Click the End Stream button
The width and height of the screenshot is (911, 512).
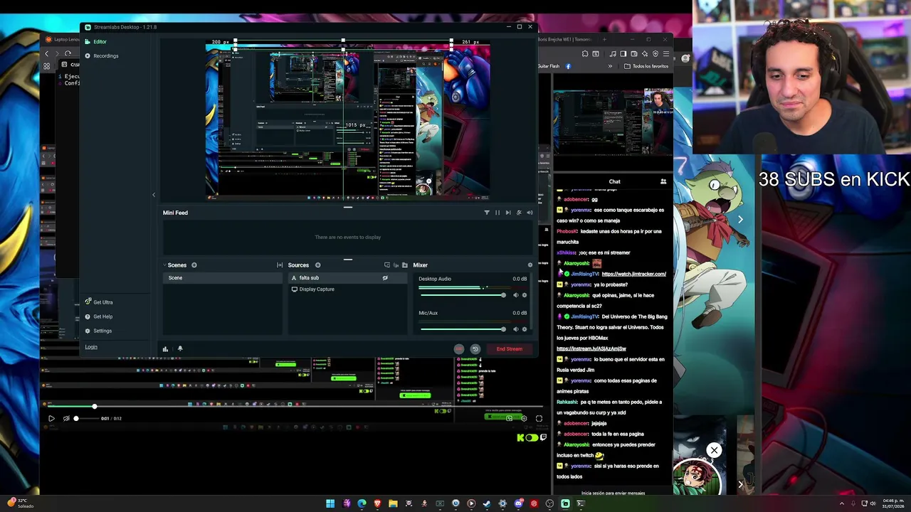coord(509,349)
